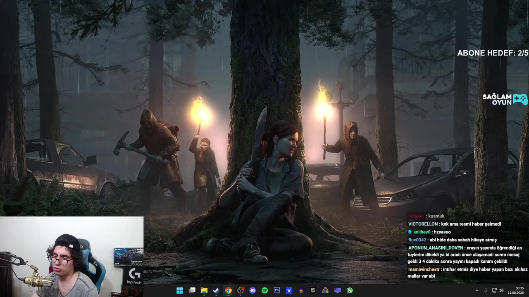529x297 pixels.
Task: Open network settings from the tray
Action: click(495, 290)
